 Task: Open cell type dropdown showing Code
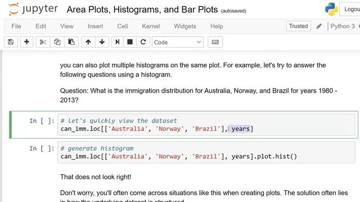[178, 42]
